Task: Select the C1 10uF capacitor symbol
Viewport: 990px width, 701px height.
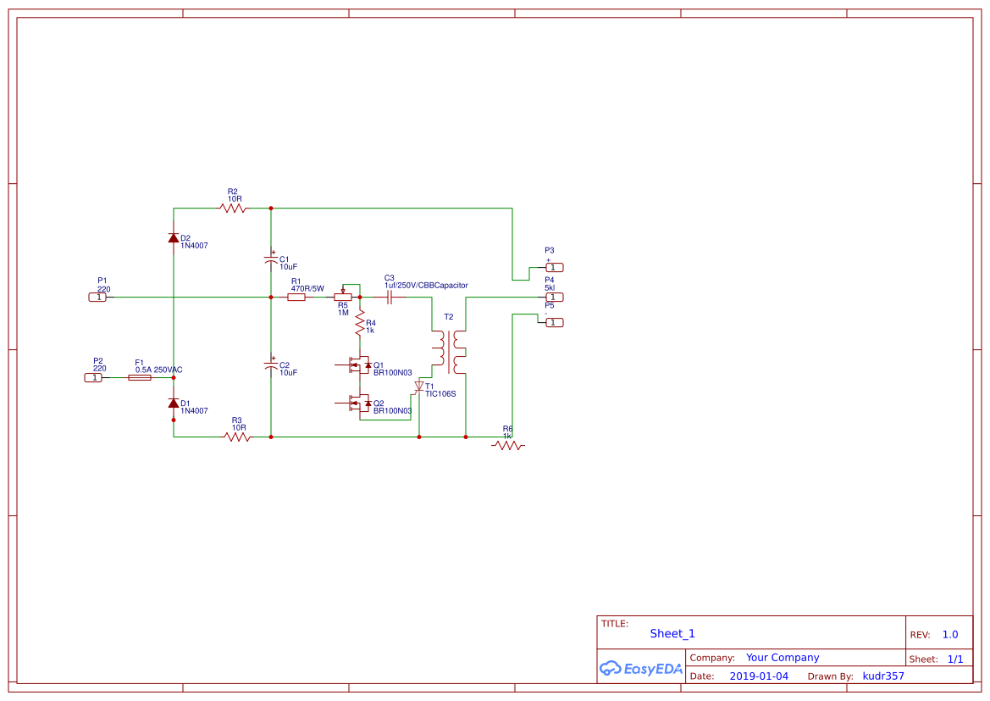Action: coord(271,259)
